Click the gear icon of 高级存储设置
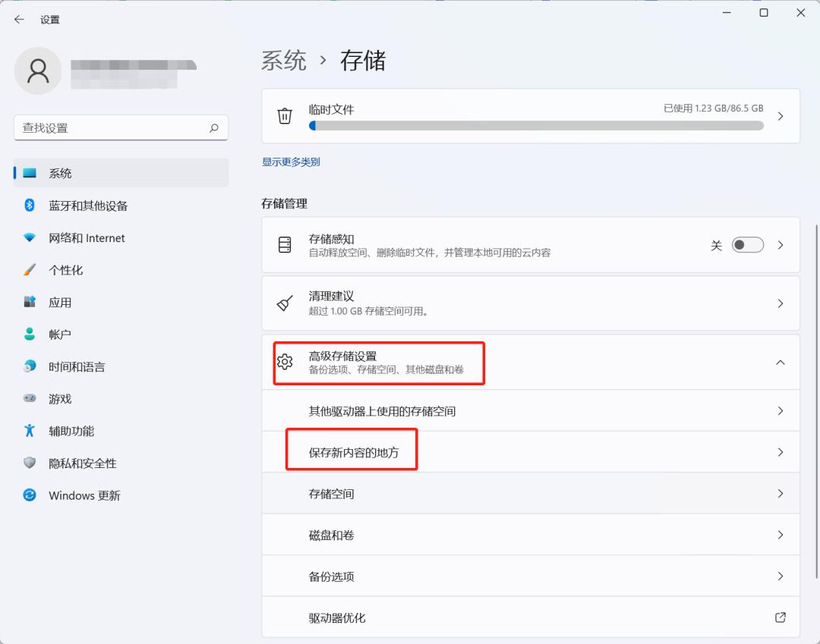This screenshot has width=820, height=644. click(285, 362)
